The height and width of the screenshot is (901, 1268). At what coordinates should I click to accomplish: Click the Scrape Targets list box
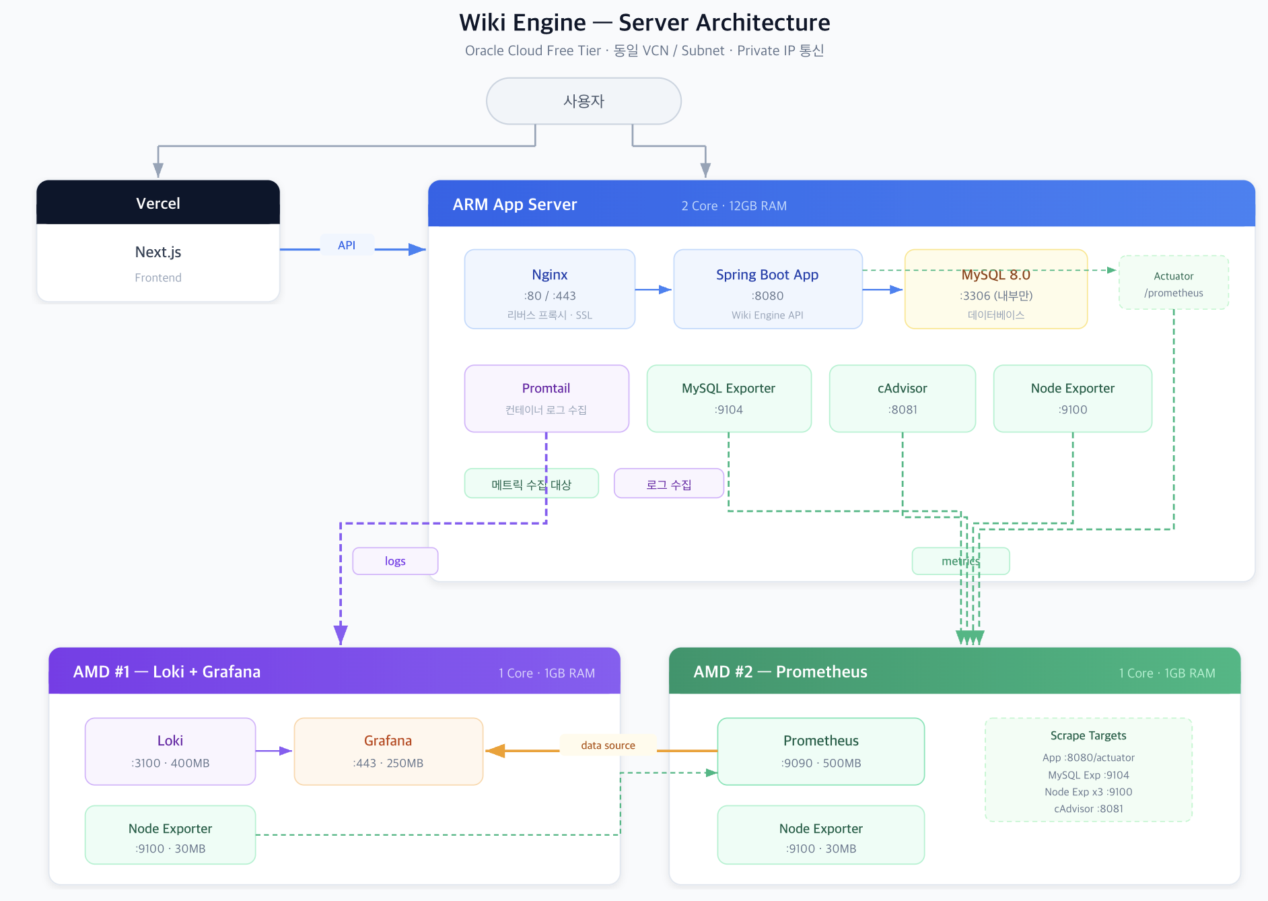1088,770
